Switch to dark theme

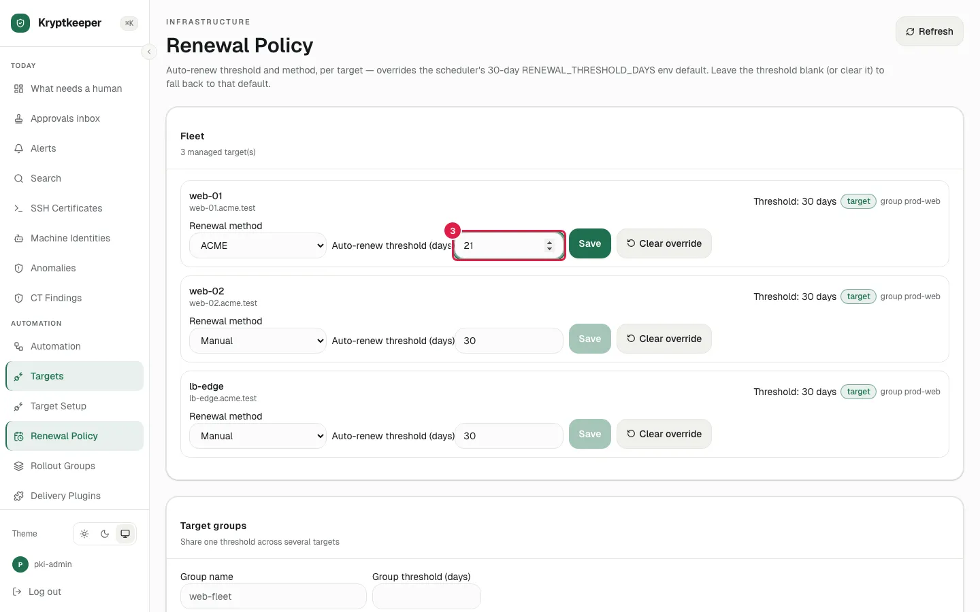[x=105, y=534]
